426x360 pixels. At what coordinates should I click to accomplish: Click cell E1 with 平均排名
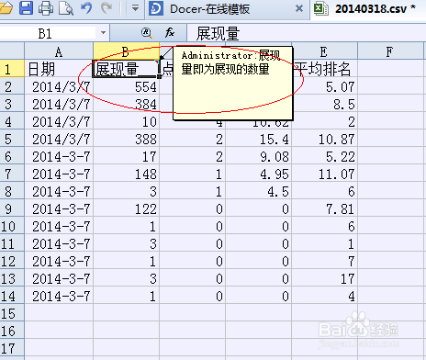click(324, 68)
